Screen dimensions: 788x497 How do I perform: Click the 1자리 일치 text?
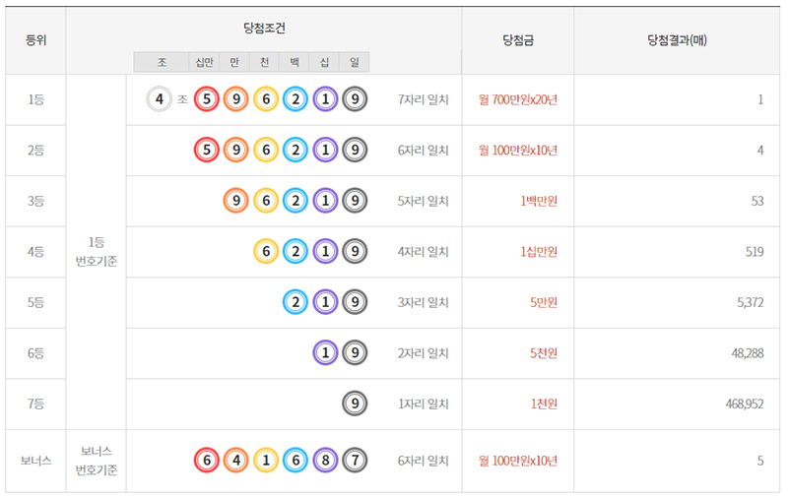coord(424,404)
